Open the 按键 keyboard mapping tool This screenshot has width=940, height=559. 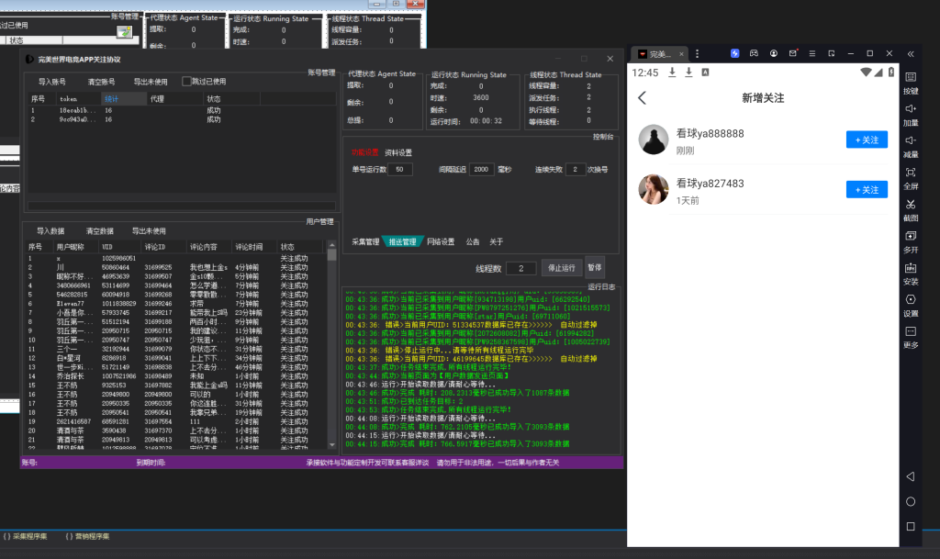pyautogui.click(x=911, y=81)
